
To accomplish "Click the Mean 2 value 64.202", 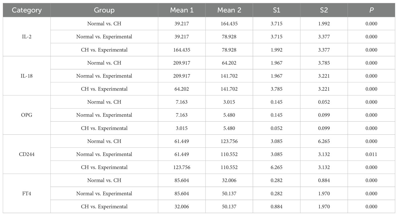I will tap(229, 63).
